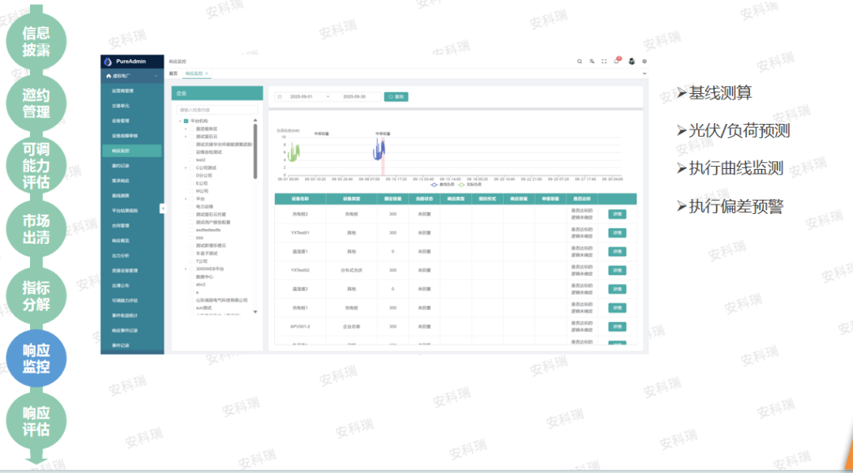Open 基线测算 in the sidebar
This screenshot has width=853, height=473.
click(132, 196)
